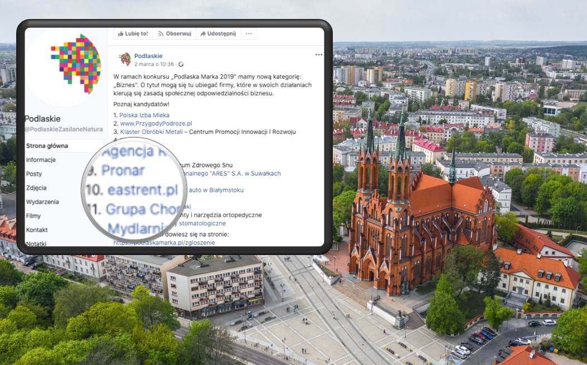Viewport: 587px width, 365px height.
Task: Open post options three-dot menu
Action: 318,55
